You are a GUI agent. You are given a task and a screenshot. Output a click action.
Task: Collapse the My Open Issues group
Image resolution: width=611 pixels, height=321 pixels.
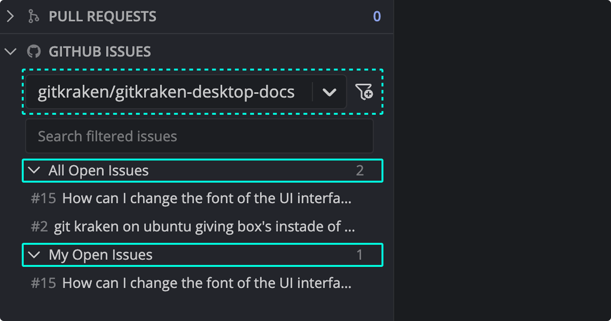pos(34,255)
